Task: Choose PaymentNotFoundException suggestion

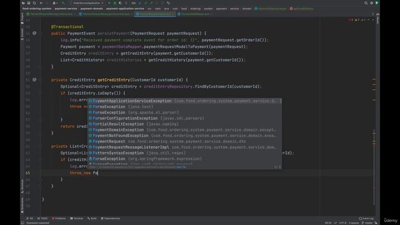Action: tap(185, 136)
